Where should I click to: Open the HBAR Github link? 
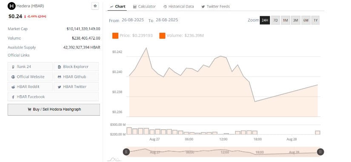click(x=76, y=77)
